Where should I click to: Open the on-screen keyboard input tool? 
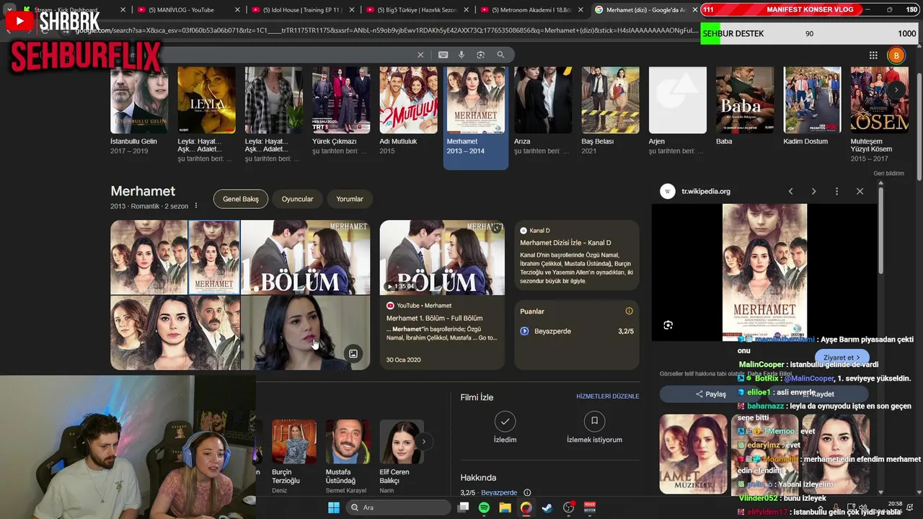point(443,55)
